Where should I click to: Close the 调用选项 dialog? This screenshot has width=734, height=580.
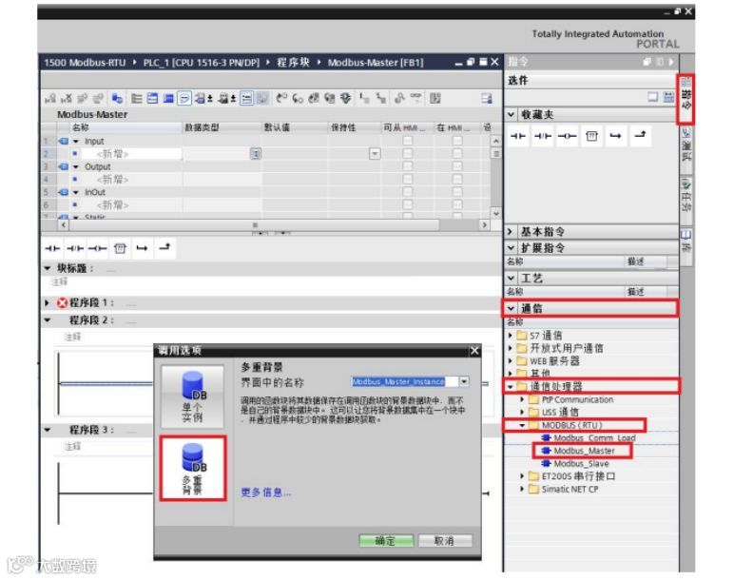pos(474,351)
